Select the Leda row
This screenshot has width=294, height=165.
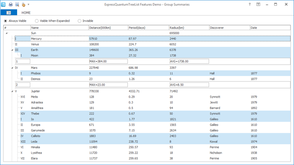(x=155, y=142)
